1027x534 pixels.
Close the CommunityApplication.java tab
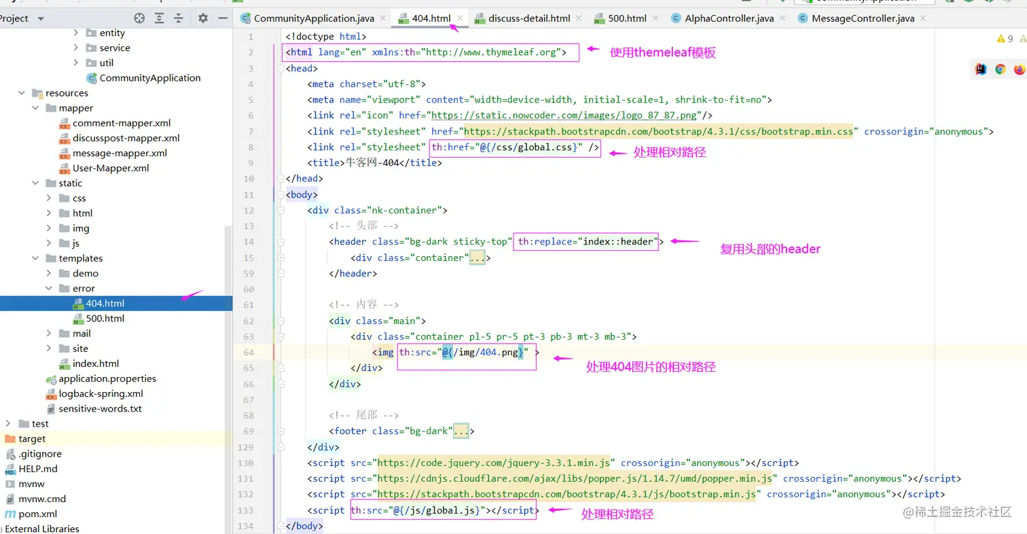(x=383, y=18)
